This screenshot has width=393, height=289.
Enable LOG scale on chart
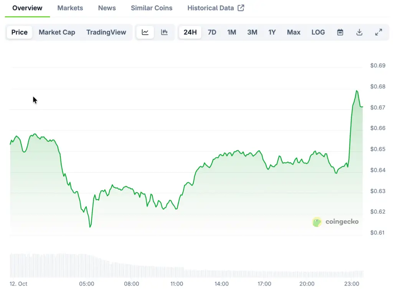pyautogui.click(x=318, y=32)
